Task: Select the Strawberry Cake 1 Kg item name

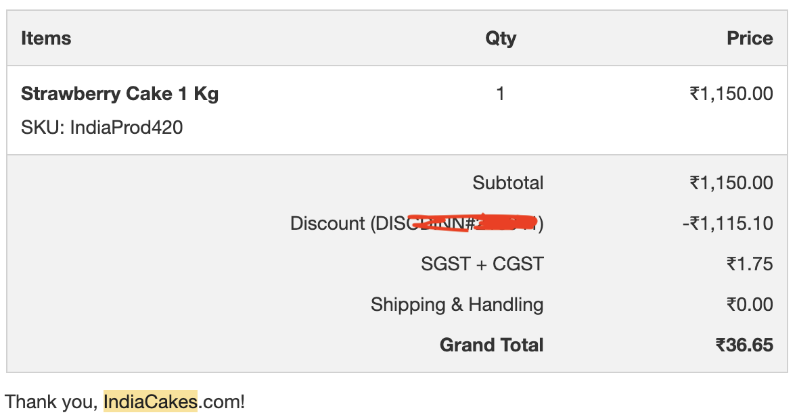Action: [120, 93]
